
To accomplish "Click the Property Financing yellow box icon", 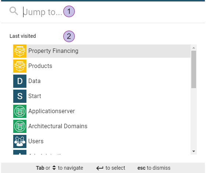I will (20, 51).
